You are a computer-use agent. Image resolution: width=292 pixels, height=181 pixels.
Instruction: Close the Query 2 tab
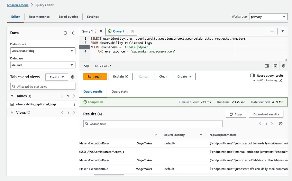tap(133, 31)
